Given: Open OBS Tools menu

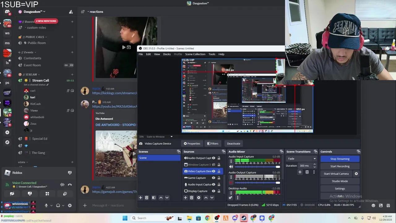Looking at the screenshot, I should 212,54.
